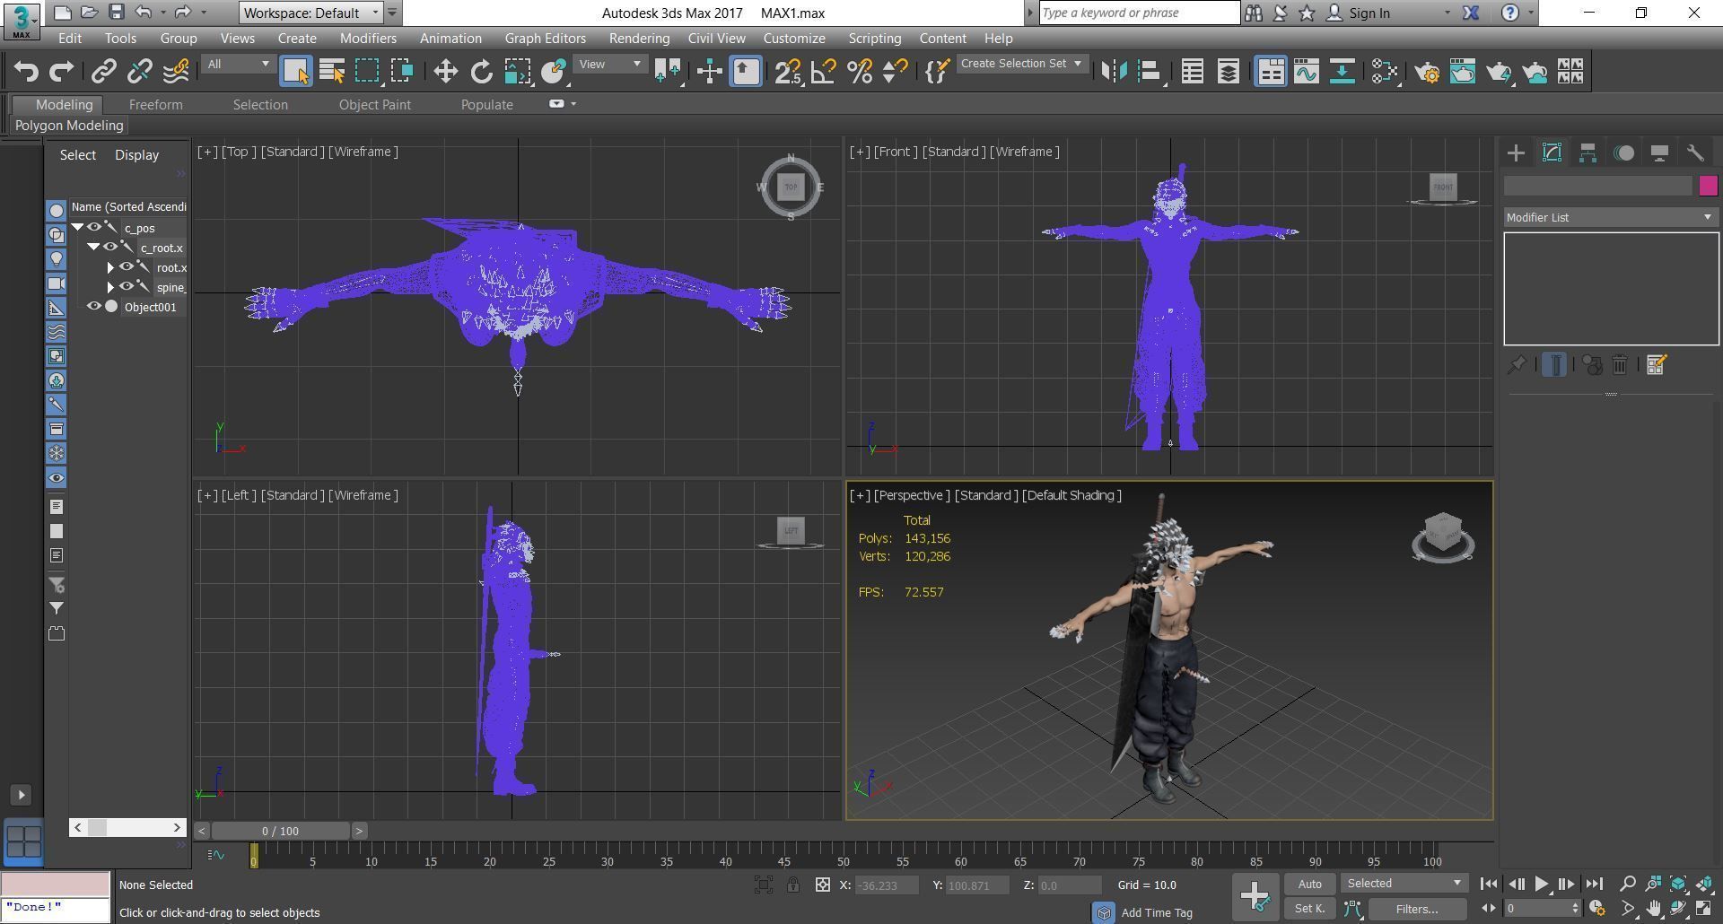Switch to the Freeform ribbon tab
The height and width of the screenshot is (924, 1723).
point(155,105)
